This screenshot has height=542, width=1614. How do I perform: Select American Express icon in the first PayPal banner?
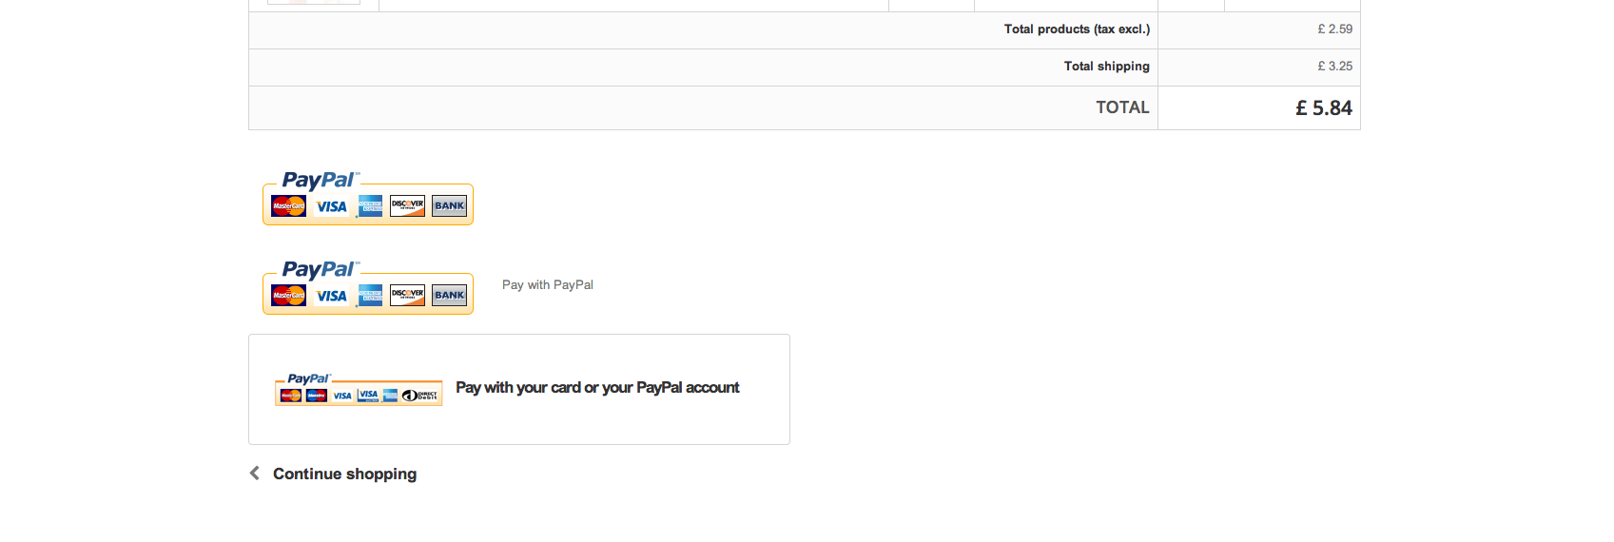click(x=370, y=205)
